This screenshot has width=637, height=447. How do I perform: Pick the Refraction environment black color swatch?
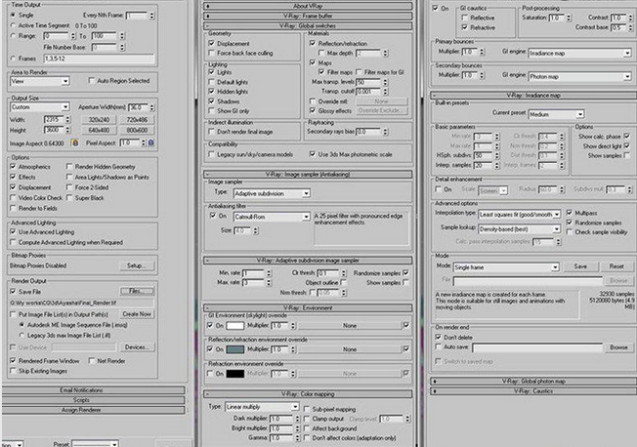click(235, 374)
